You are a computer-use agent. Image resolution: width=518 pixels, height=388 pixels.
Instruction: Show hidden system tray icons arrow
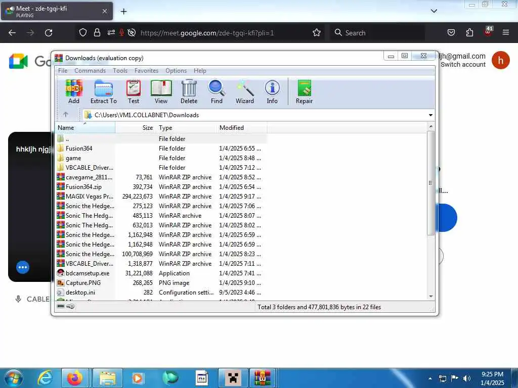pyautogui.click(x=430, y=378)
